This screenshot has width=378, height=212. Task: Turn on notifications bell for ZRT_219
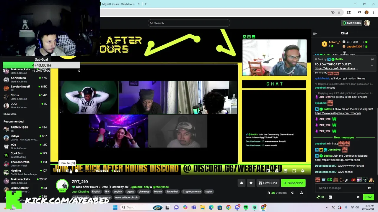(x=241, y=183)
